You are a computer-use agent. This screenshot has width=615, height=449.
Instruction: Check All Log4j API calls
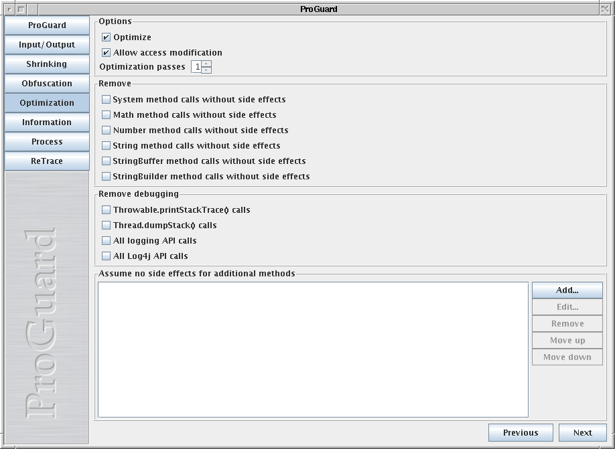click(x=106, y=256)
